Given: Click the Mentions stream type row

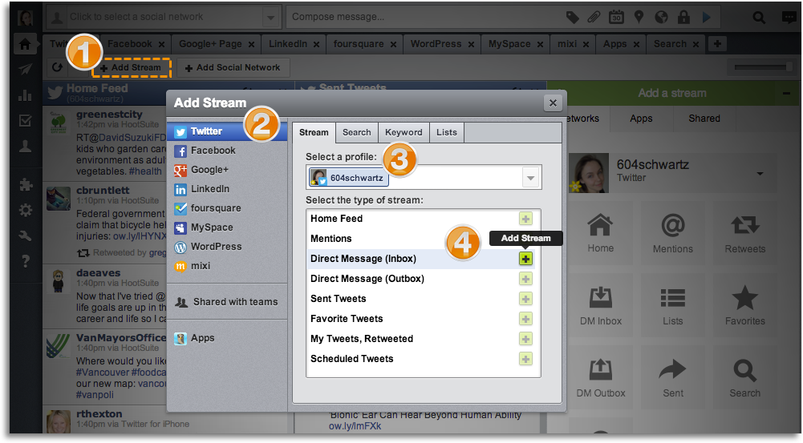Looking at the screenshot, I should (x=420, y=239).
